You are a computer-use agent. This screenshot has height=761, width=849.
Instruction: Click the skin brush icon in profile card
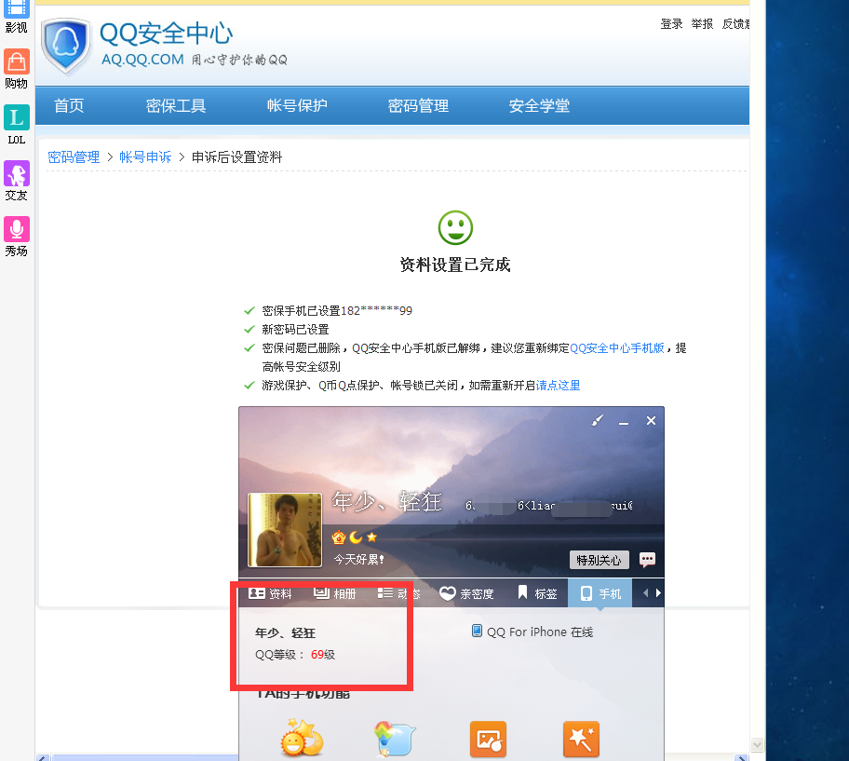click(598, 421)
